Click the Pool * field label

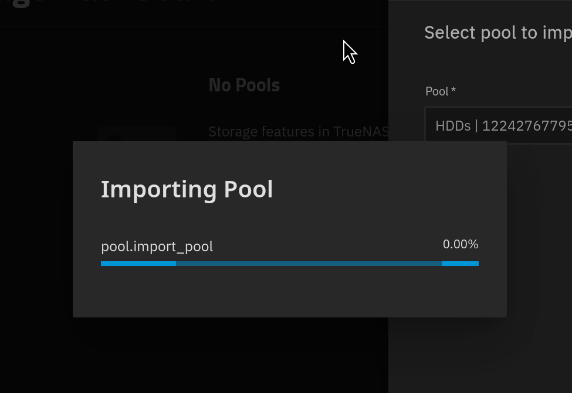pyautogui.click(x=441, y=91)
